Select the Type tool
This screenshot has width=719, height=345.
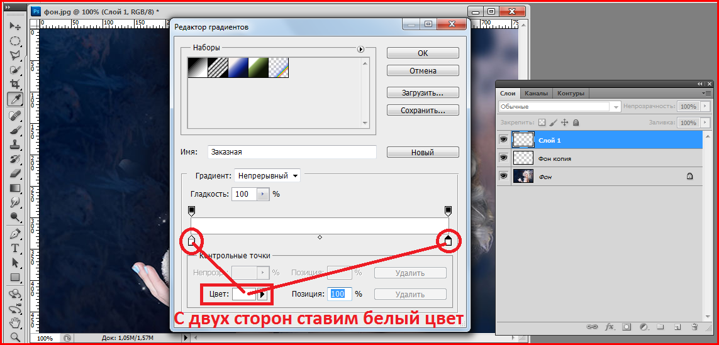14,248
